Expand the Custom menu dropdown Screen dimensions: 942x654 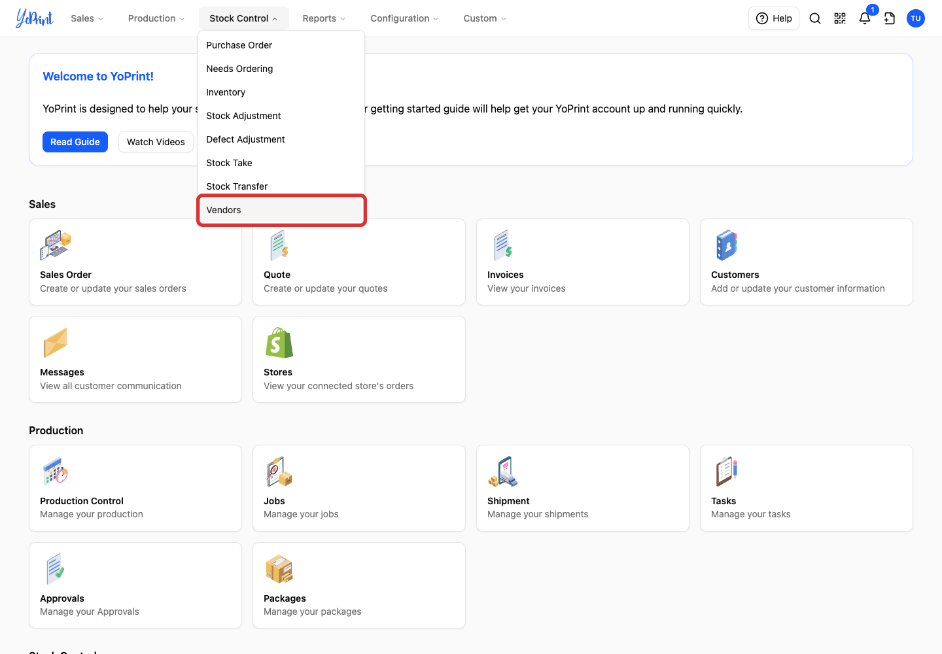point(485,18)
